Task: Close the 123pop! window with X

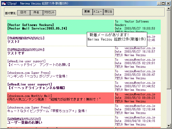Action: click(168, 3)
